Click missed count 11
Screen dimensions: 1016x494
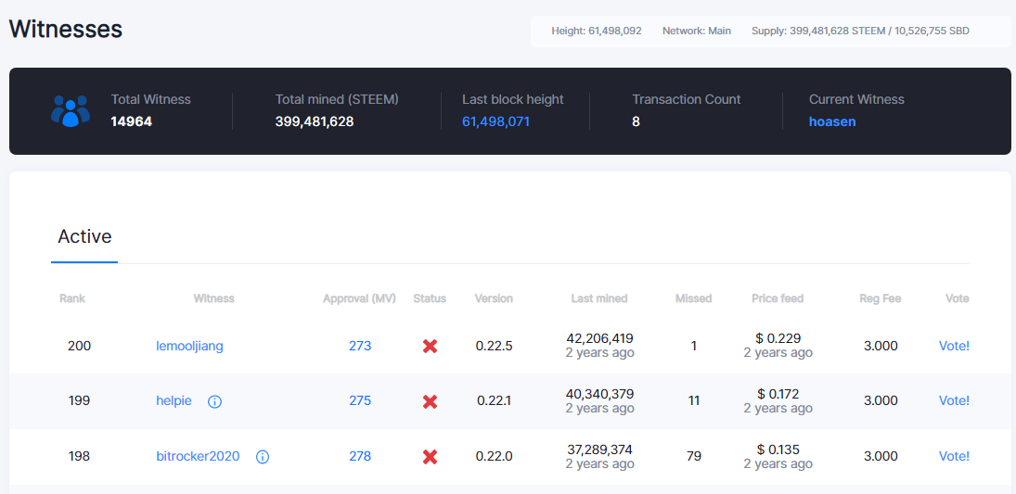693,400
